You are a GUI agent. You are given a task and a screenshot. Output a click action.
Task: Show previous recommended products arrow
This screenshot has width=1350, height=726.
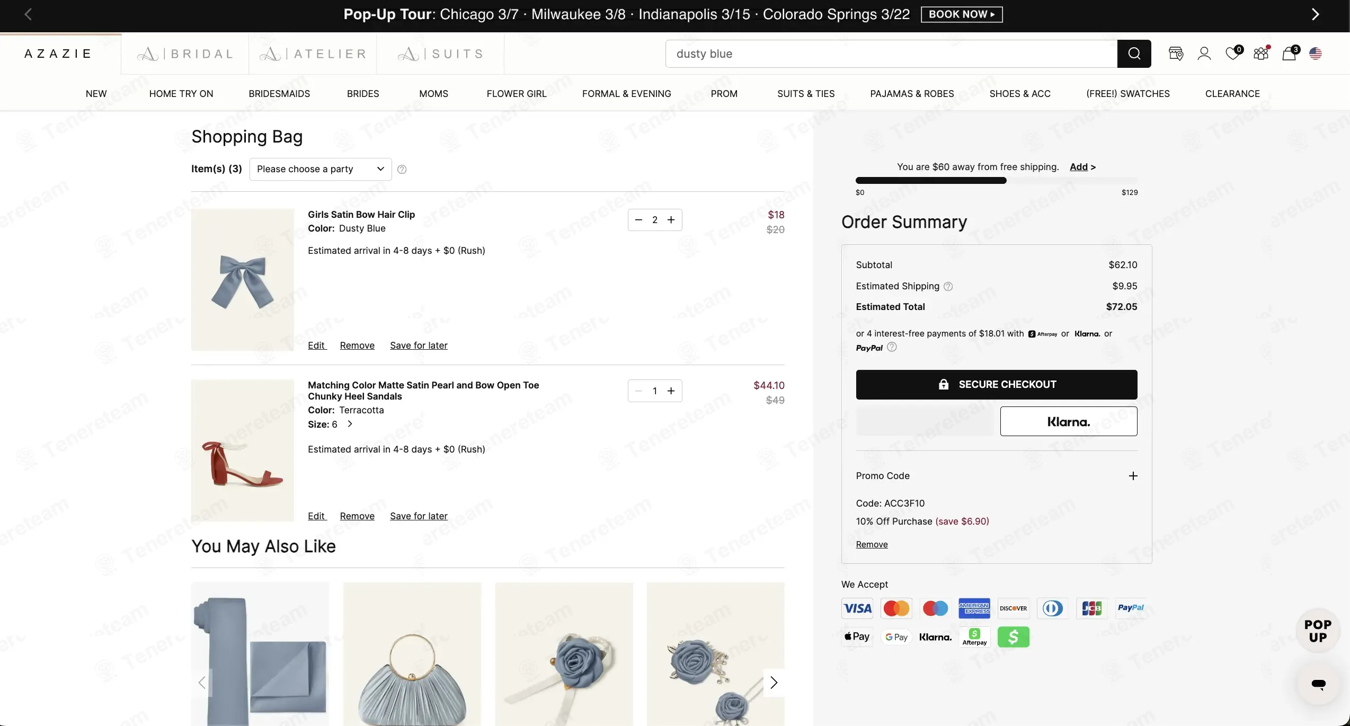[202, 683]
